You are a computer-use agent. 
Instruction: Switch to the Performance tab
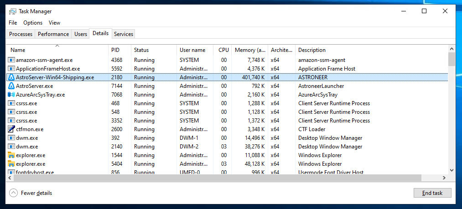pos(53,34)
